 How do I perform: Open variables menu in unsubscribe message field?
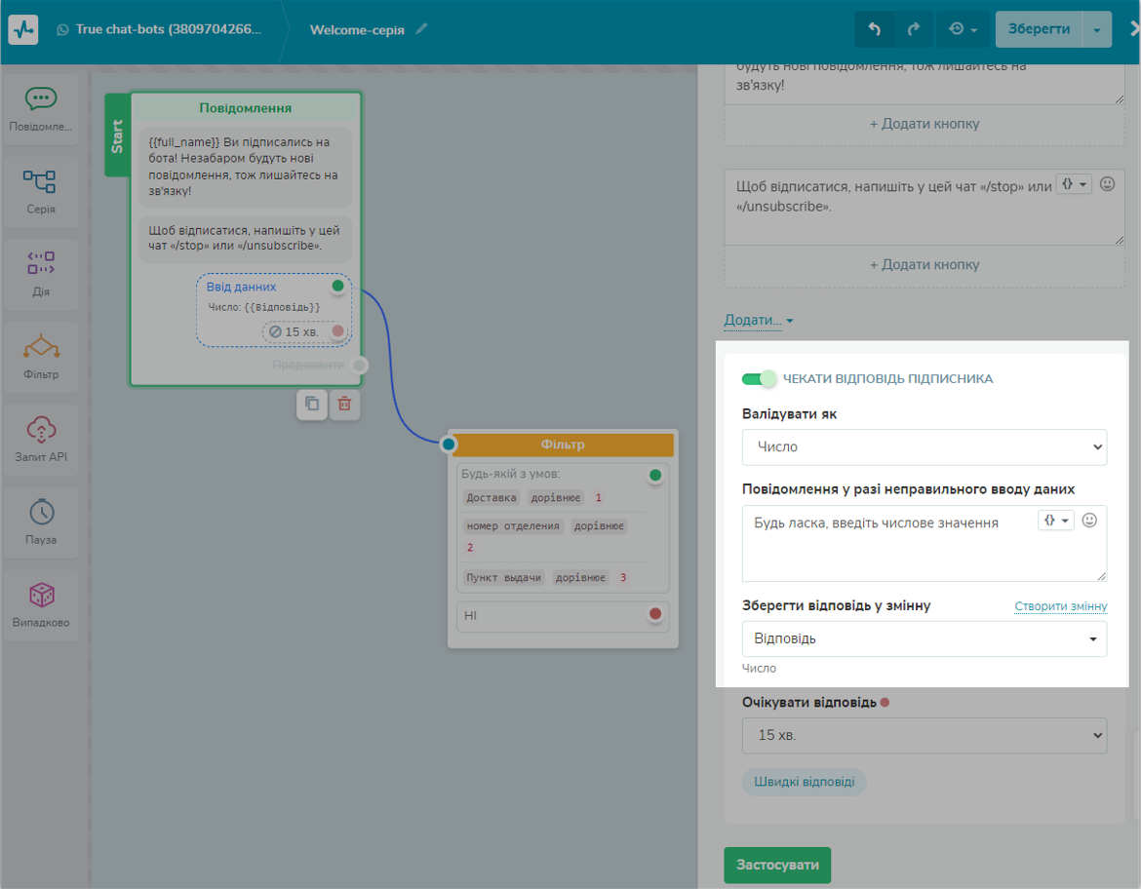pyautogui.click(x=1074, y=184)
